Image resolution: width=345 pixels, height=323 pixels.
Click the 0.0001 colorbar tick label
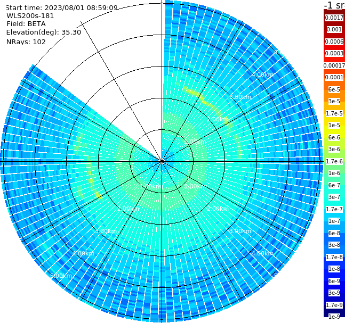334,77
